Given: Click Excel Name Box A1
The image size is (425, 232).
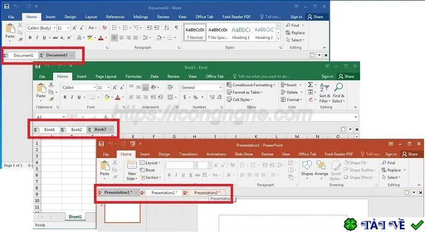Looking at the screenshot, I should [51, 117].
